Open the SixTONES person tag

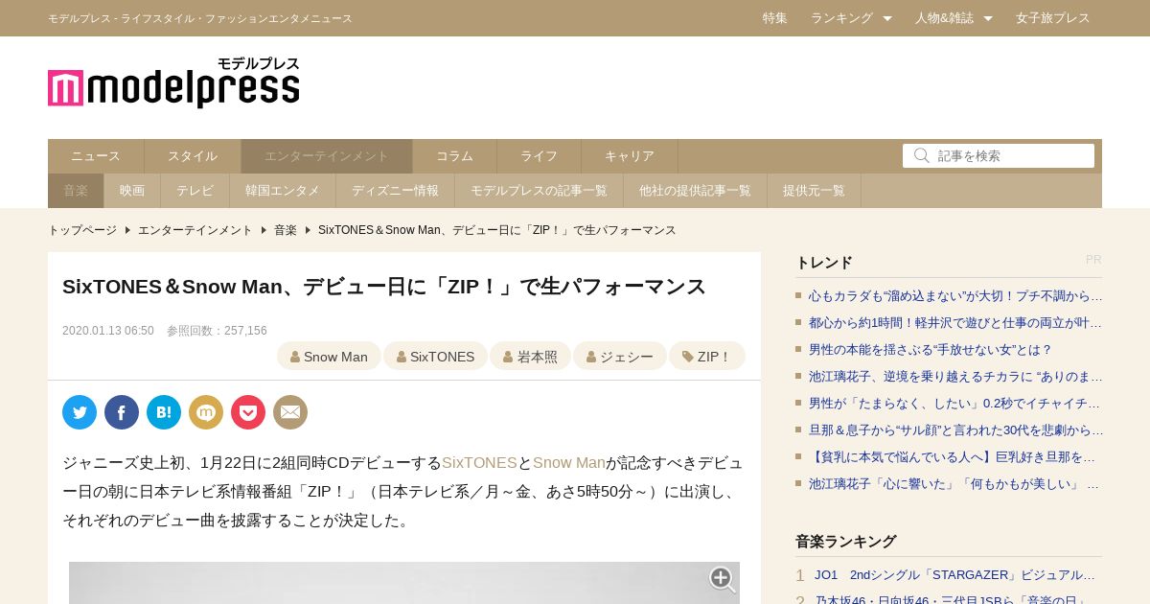coord(435,356)
